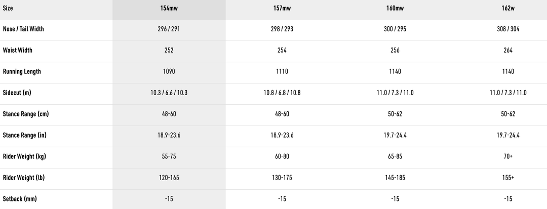Click the Sidecut (m) row label
The width and height of the screenshot is (547, 209).
(x=17, y=93)
